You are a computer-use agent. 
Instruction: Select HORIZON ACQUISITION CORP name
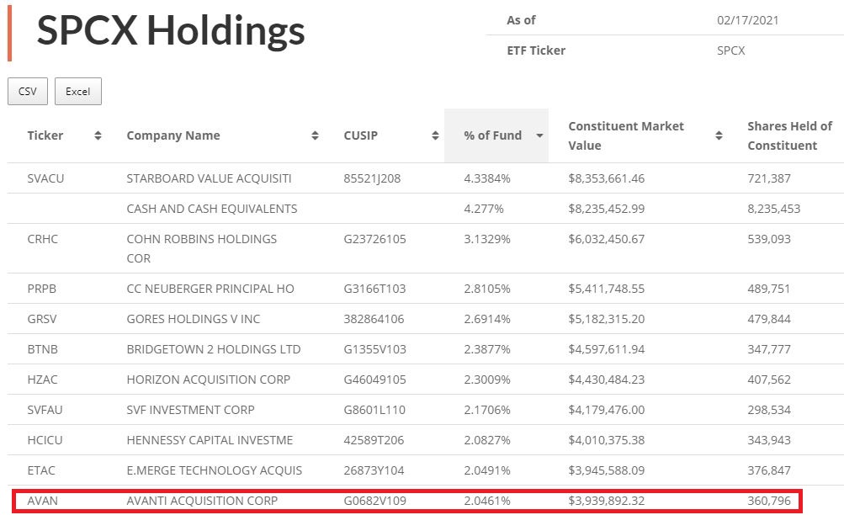click(209, 380)
